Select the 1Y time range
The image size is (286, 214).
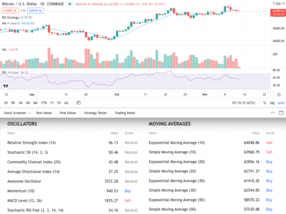52,103
